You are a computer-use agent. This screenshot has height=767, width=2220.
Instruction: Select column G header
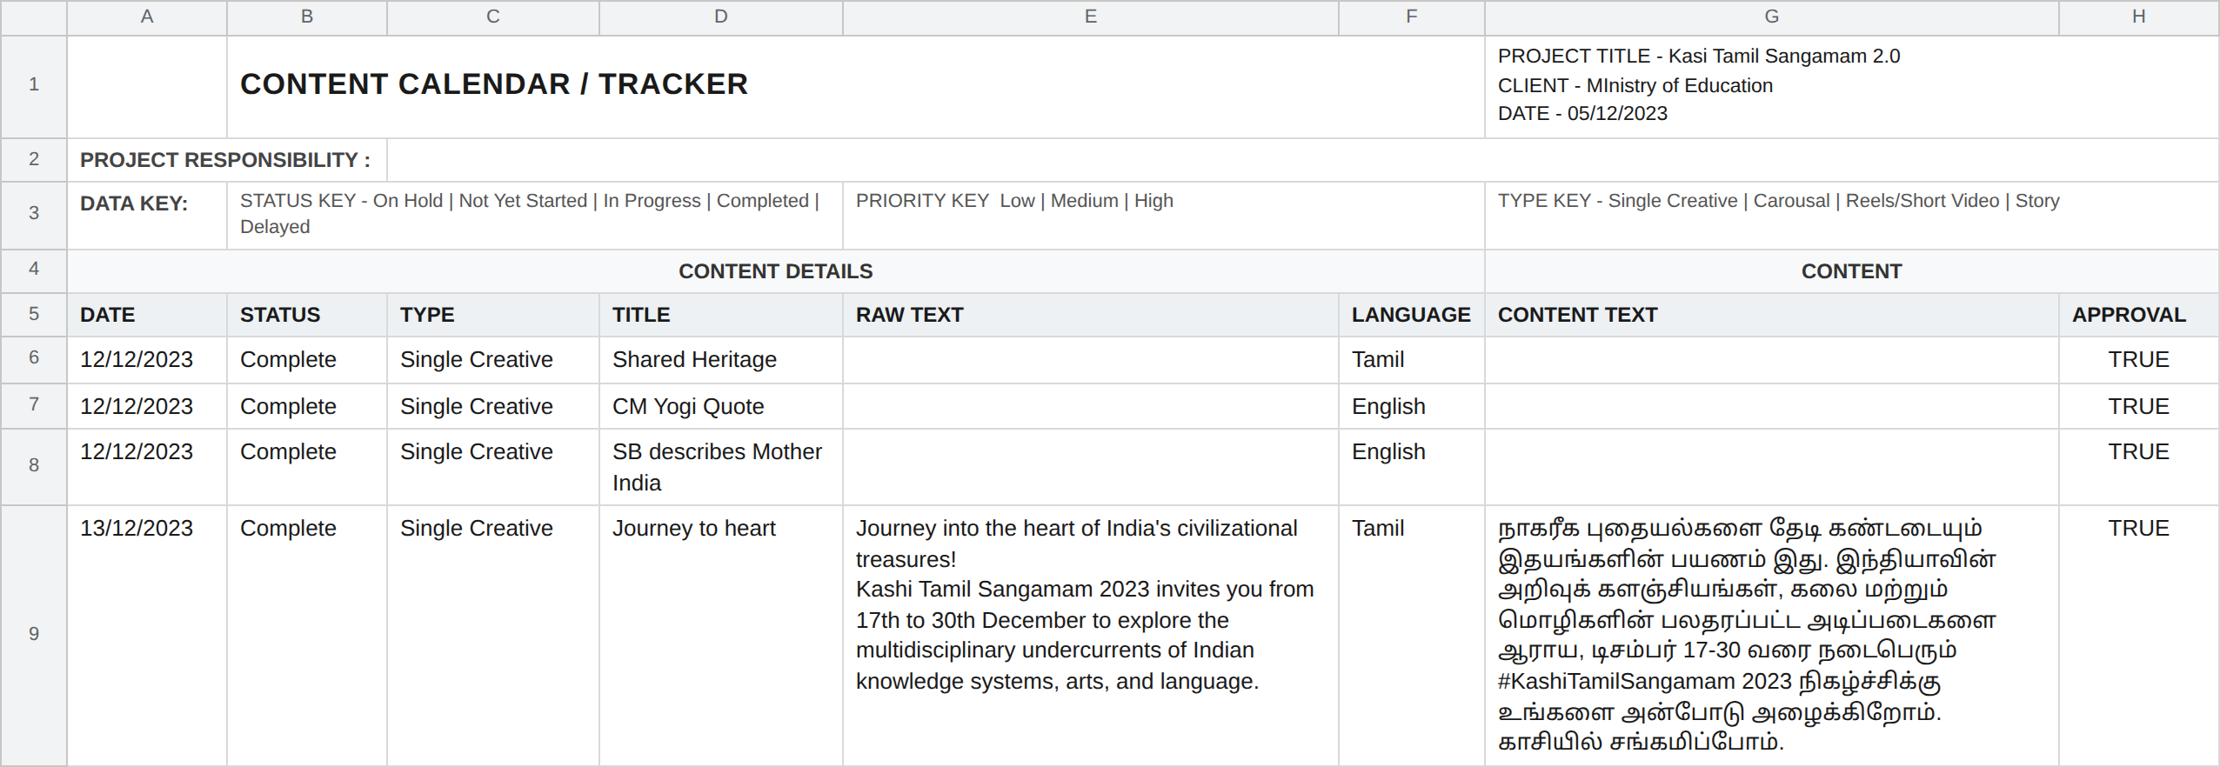pyautogui.click(x=1772, y=17)
